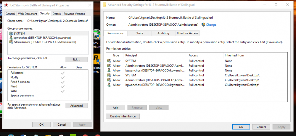296x136 pixels.
Task: Switch to the Details tab
Action: pos(57,14)
